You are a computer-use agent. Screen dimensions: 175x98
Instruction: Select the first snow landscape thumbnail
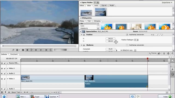pyautogui.click(x=86, y=13)
